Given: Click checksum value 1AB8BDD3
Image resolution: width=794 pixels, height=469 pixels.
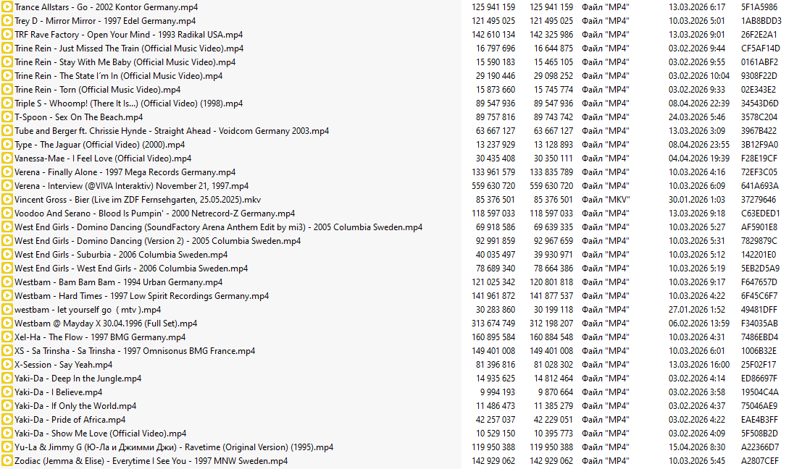Looking at the screenshot, I should click(x=761, y=21).
